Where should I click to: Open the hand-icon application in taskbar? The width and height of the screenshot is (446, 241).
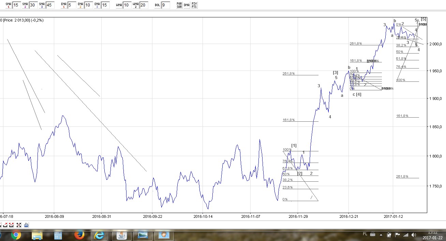point(164,235)
